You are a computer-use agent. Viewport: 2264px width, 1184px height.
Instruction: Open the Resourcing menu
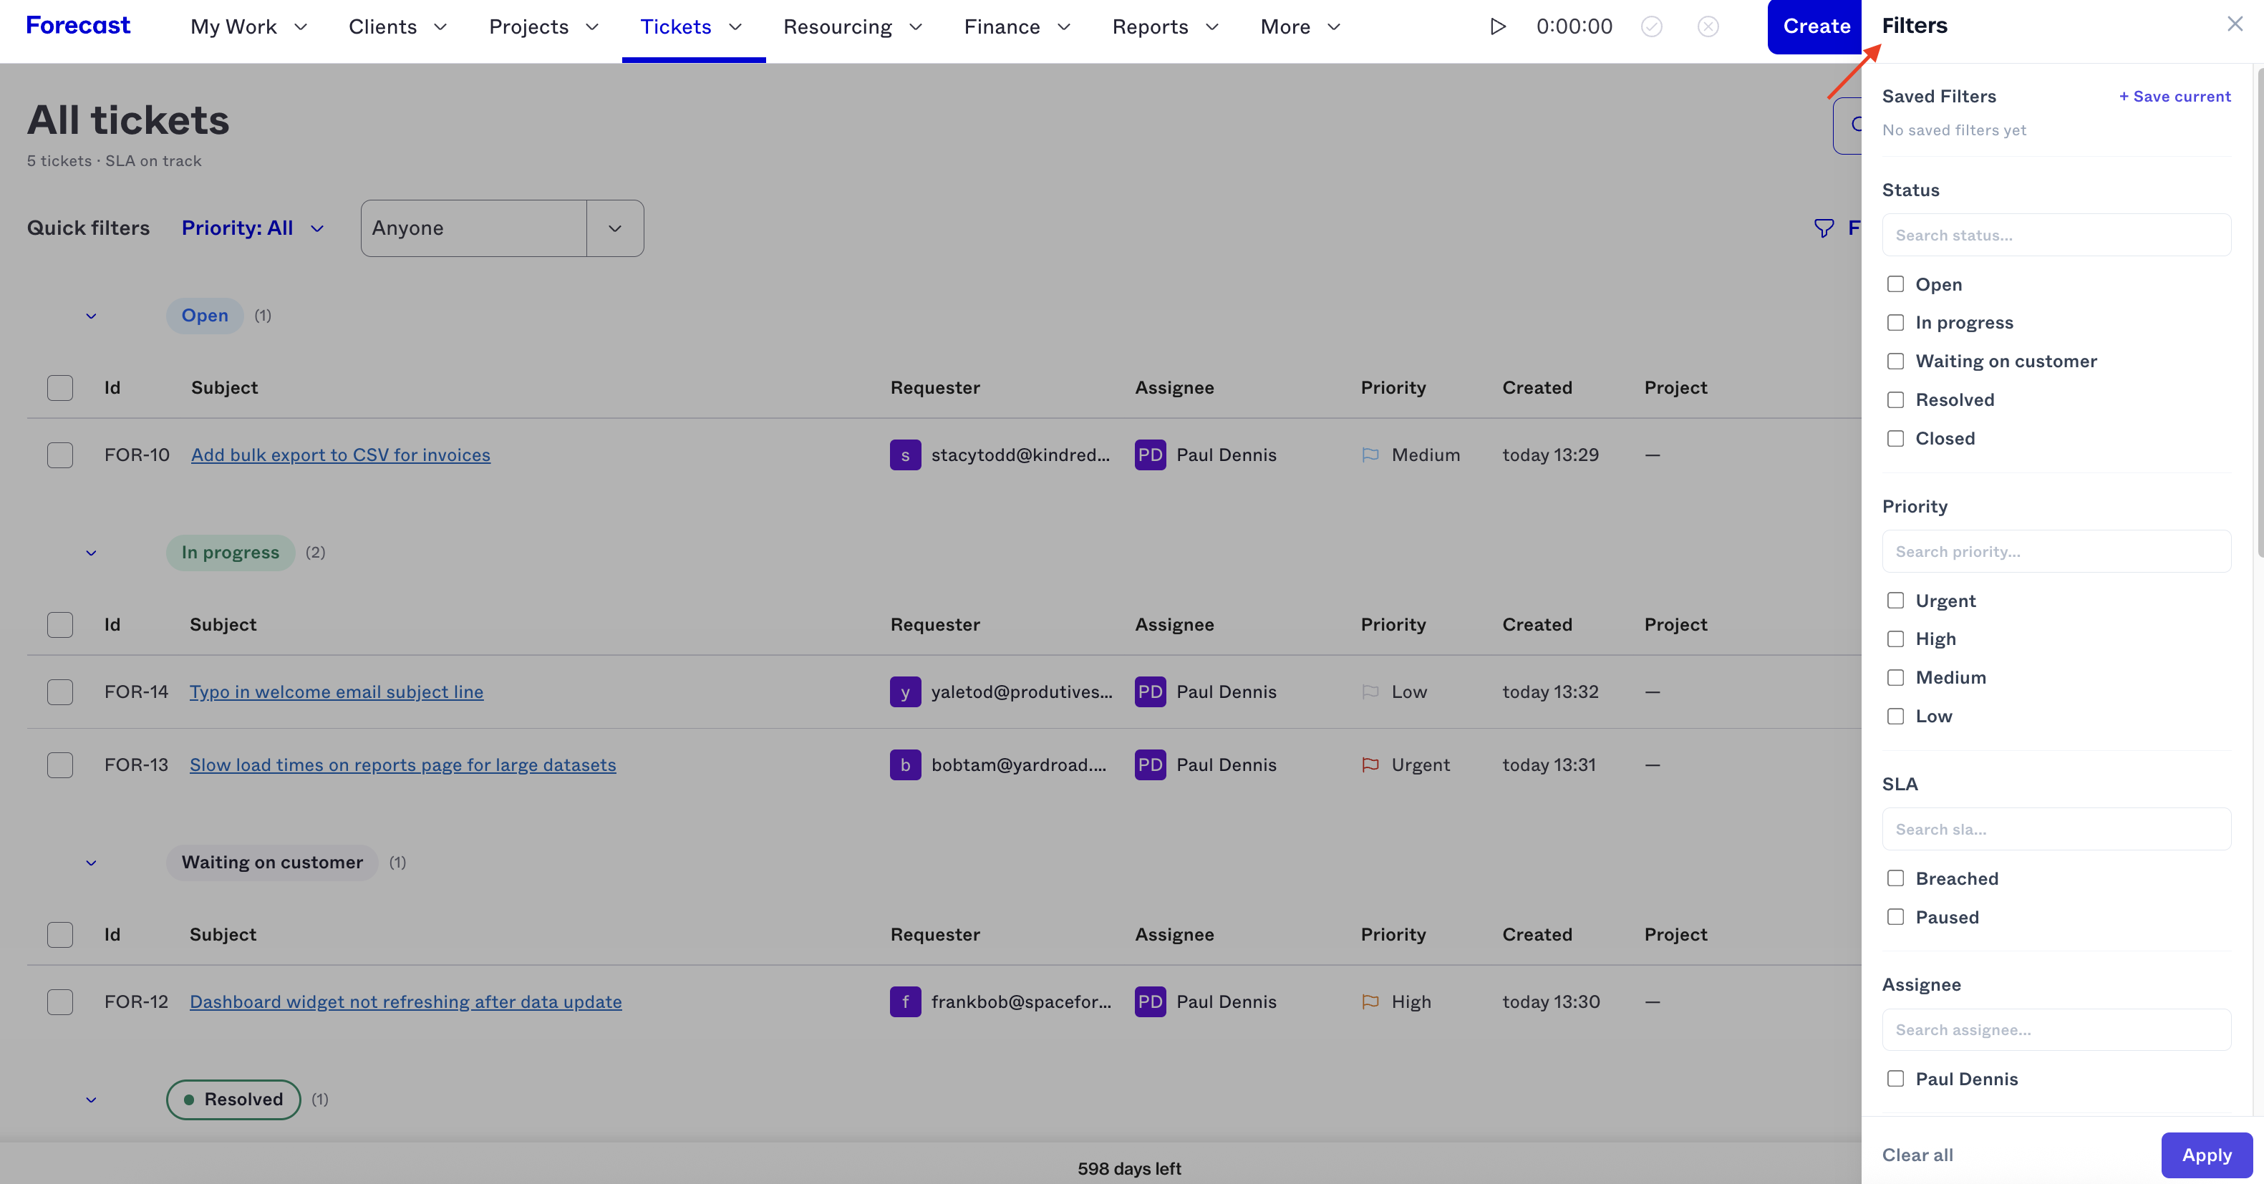853,27
